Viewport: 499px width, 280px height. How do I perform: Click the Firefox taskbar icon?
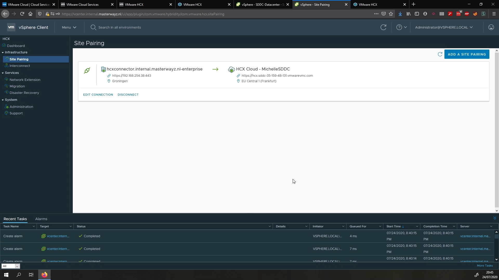44,275
